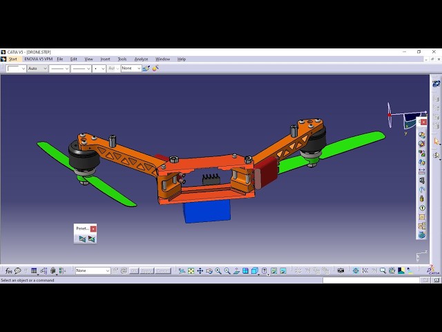Open the View Mode shading icon

pyautogui.click(x=264, y=270)
